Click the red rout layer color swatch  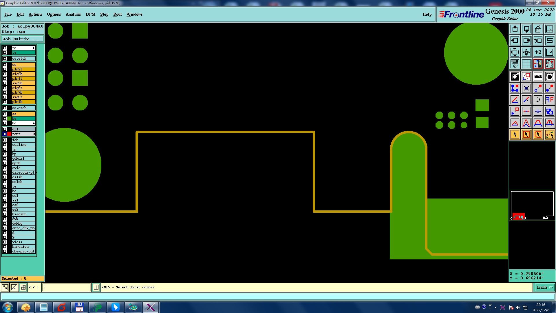[9, 134]
